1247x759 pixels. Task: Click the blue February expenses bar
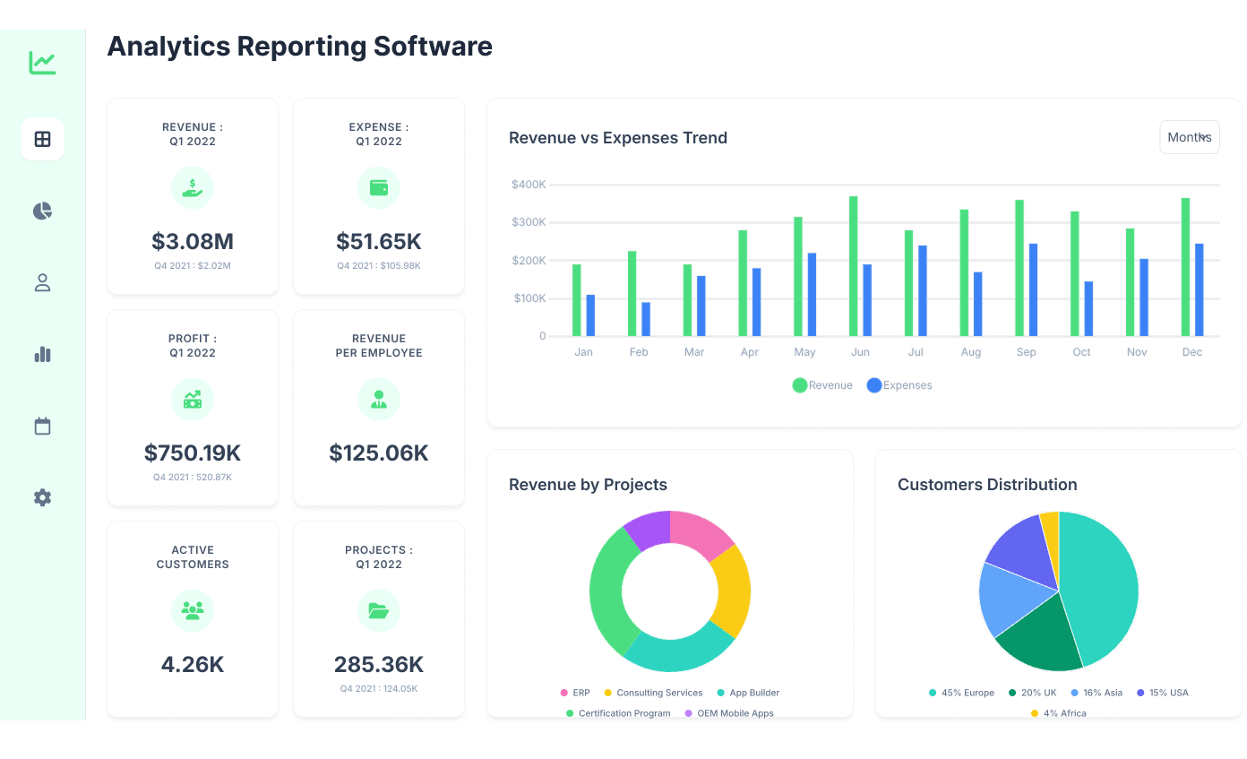tap(646, 319)
